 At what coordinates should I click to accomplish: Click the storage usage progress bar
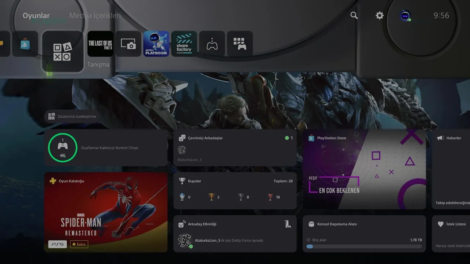point(364,247)
